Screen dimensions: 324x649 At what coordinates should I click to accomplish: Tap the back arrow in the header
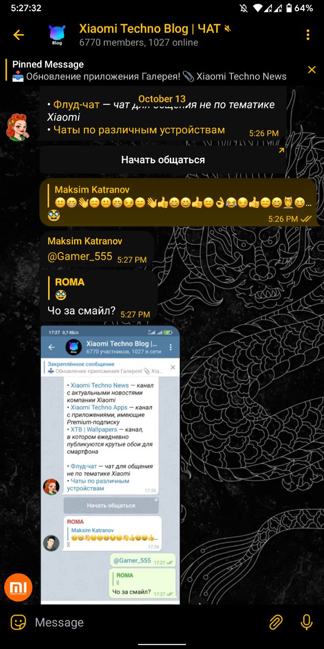(19, 35)
